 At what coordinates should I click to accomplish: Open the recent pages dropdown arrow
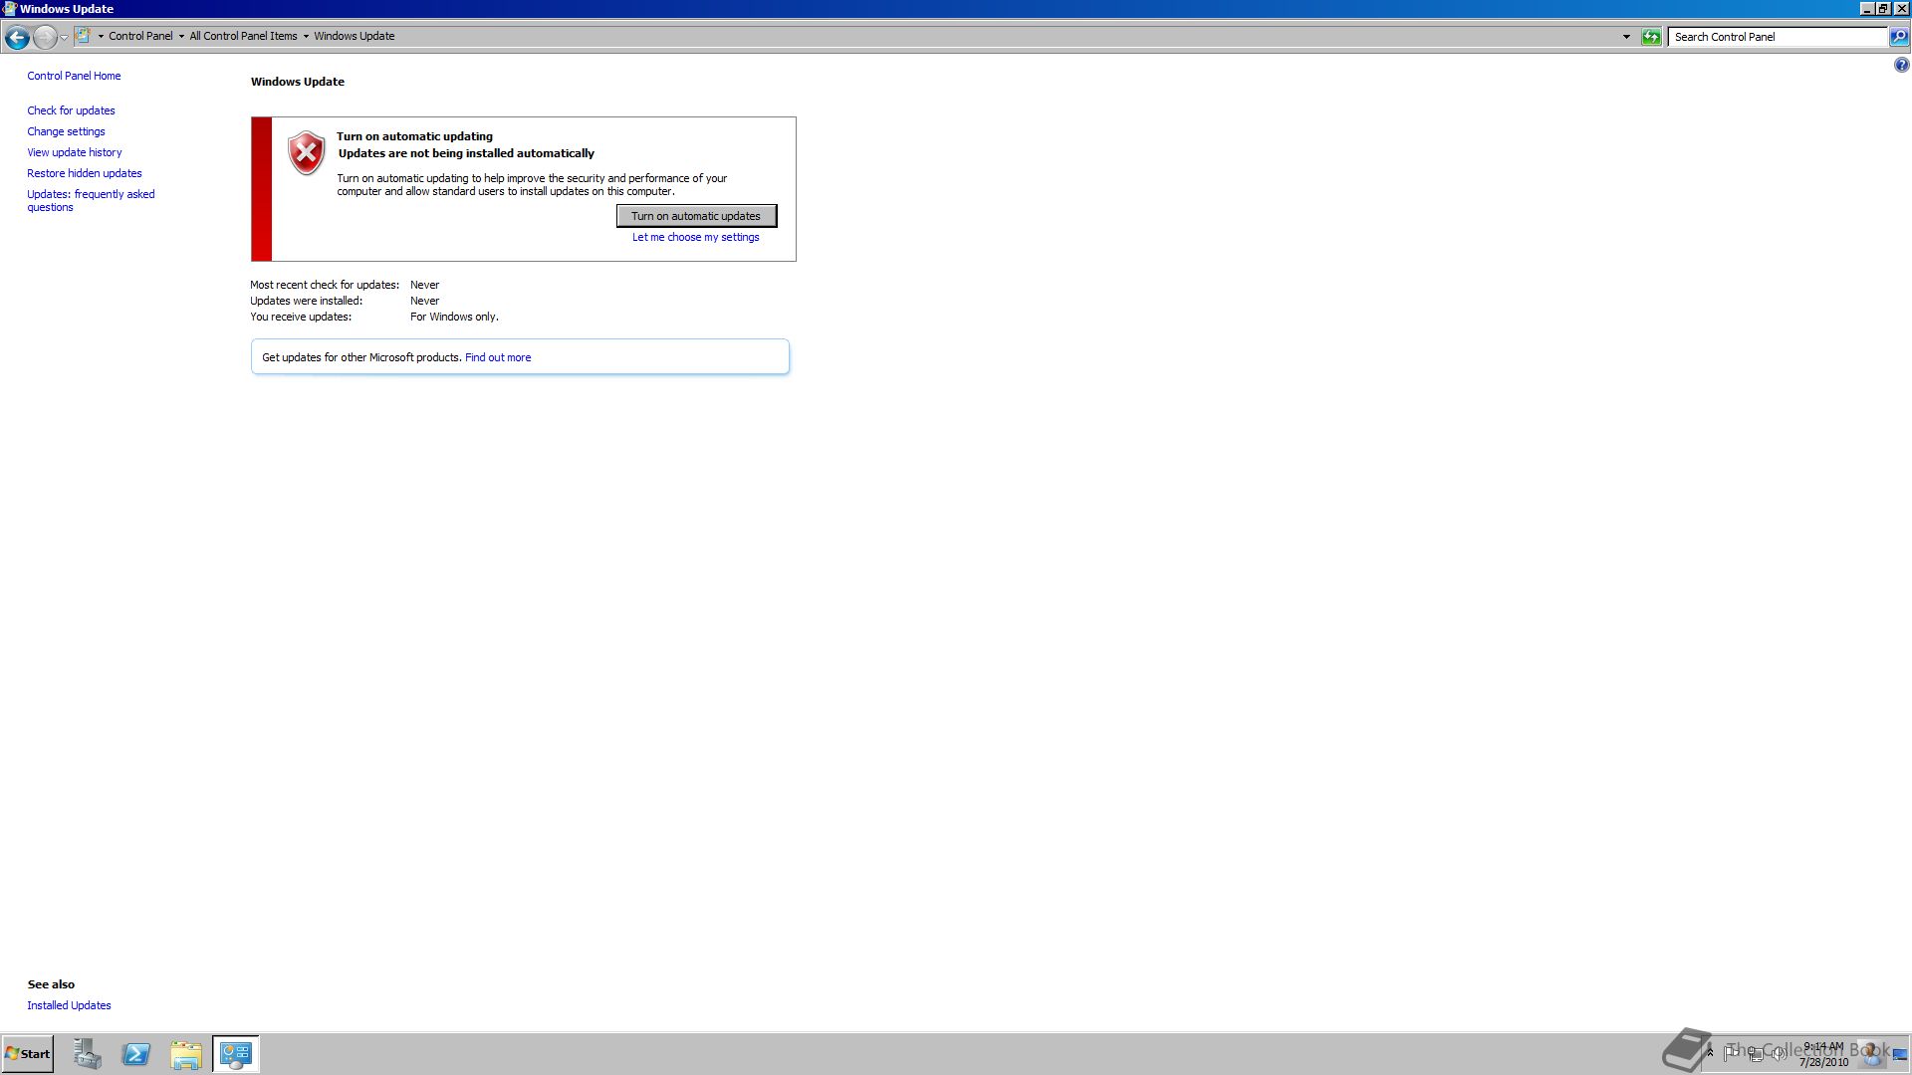(x=64, y=37)
